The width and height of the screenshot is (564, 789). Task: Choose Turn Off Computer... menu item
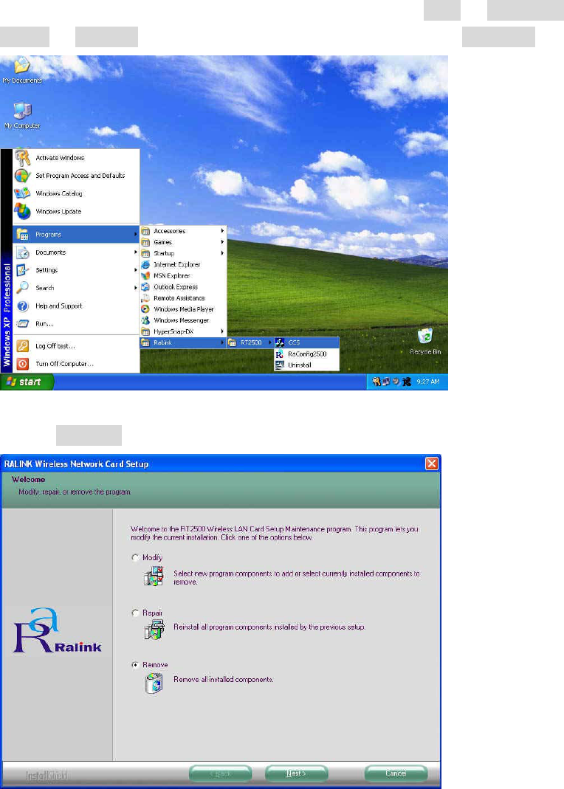click(76, 364)
